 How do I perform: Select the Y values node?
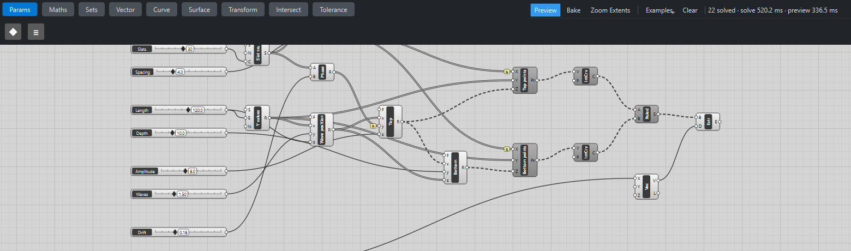(257, 118)
